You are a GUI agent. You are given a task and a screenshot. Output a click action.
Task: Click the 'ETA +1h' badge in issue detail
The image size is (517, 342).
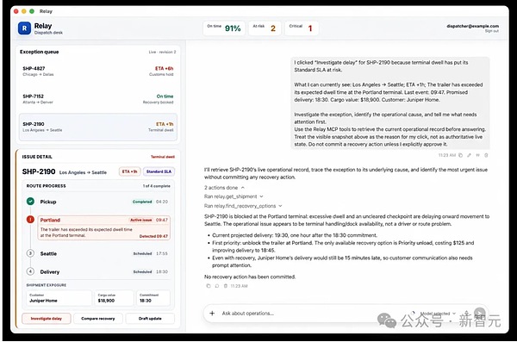[x=130, y=171]
